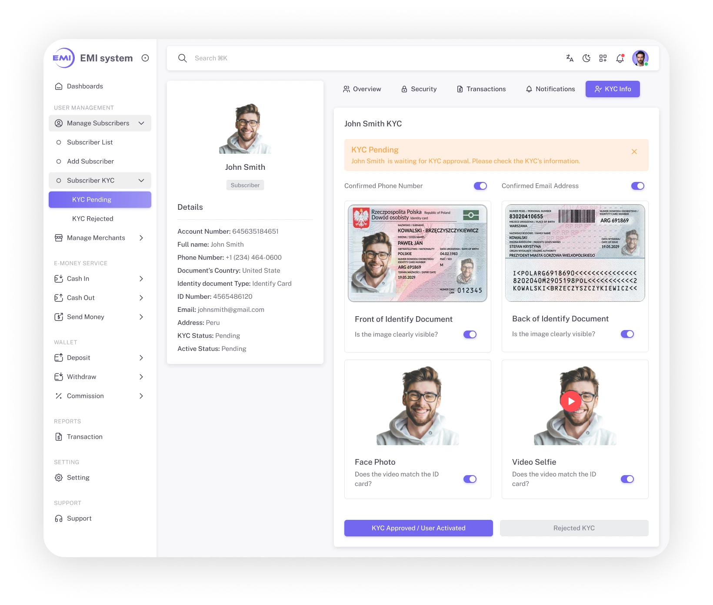
Task: Open KYC Pending menu item
Action: [x=100, y=200]
